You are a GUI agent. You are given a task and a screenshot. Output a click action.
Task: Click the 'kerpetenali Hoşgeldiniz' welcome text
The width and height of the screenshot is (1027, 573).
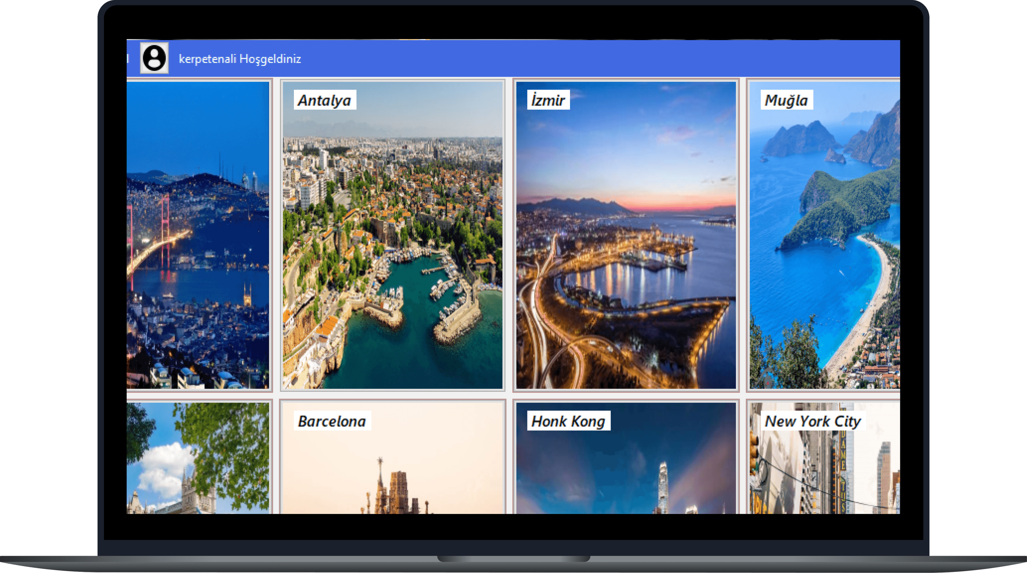click(x=241, y=59)
